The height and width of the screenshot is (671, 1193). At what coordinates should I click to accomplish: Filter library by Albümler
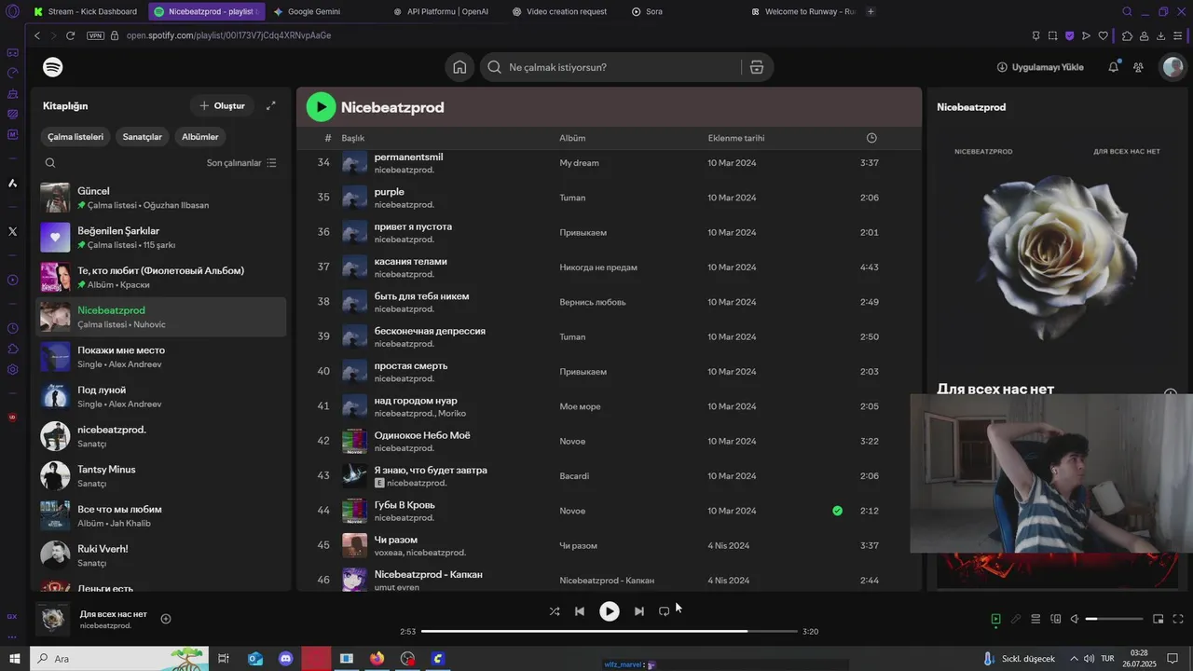[x=200, y=137]
